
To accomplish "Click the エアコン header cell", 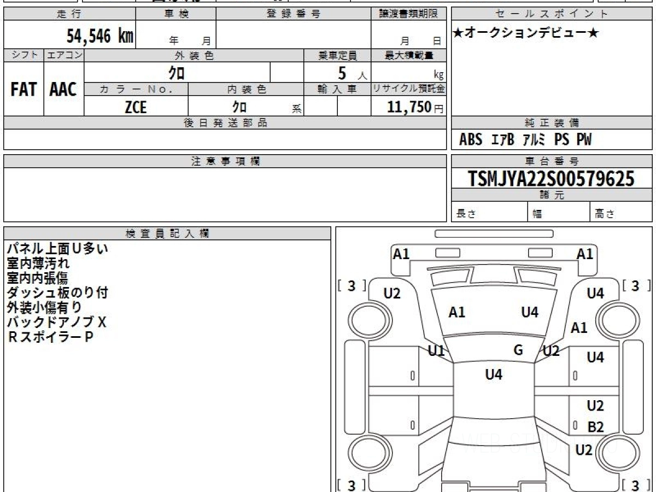I will pyautogui.click(x=64, y=55).
